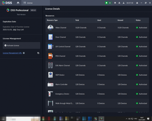Click the Authorized checkmark for VDP Device
The image size is (152, 121).
coord(137,75)
